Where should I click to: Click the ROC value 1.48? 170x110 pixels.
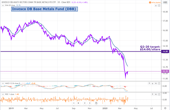click(17, 94)
